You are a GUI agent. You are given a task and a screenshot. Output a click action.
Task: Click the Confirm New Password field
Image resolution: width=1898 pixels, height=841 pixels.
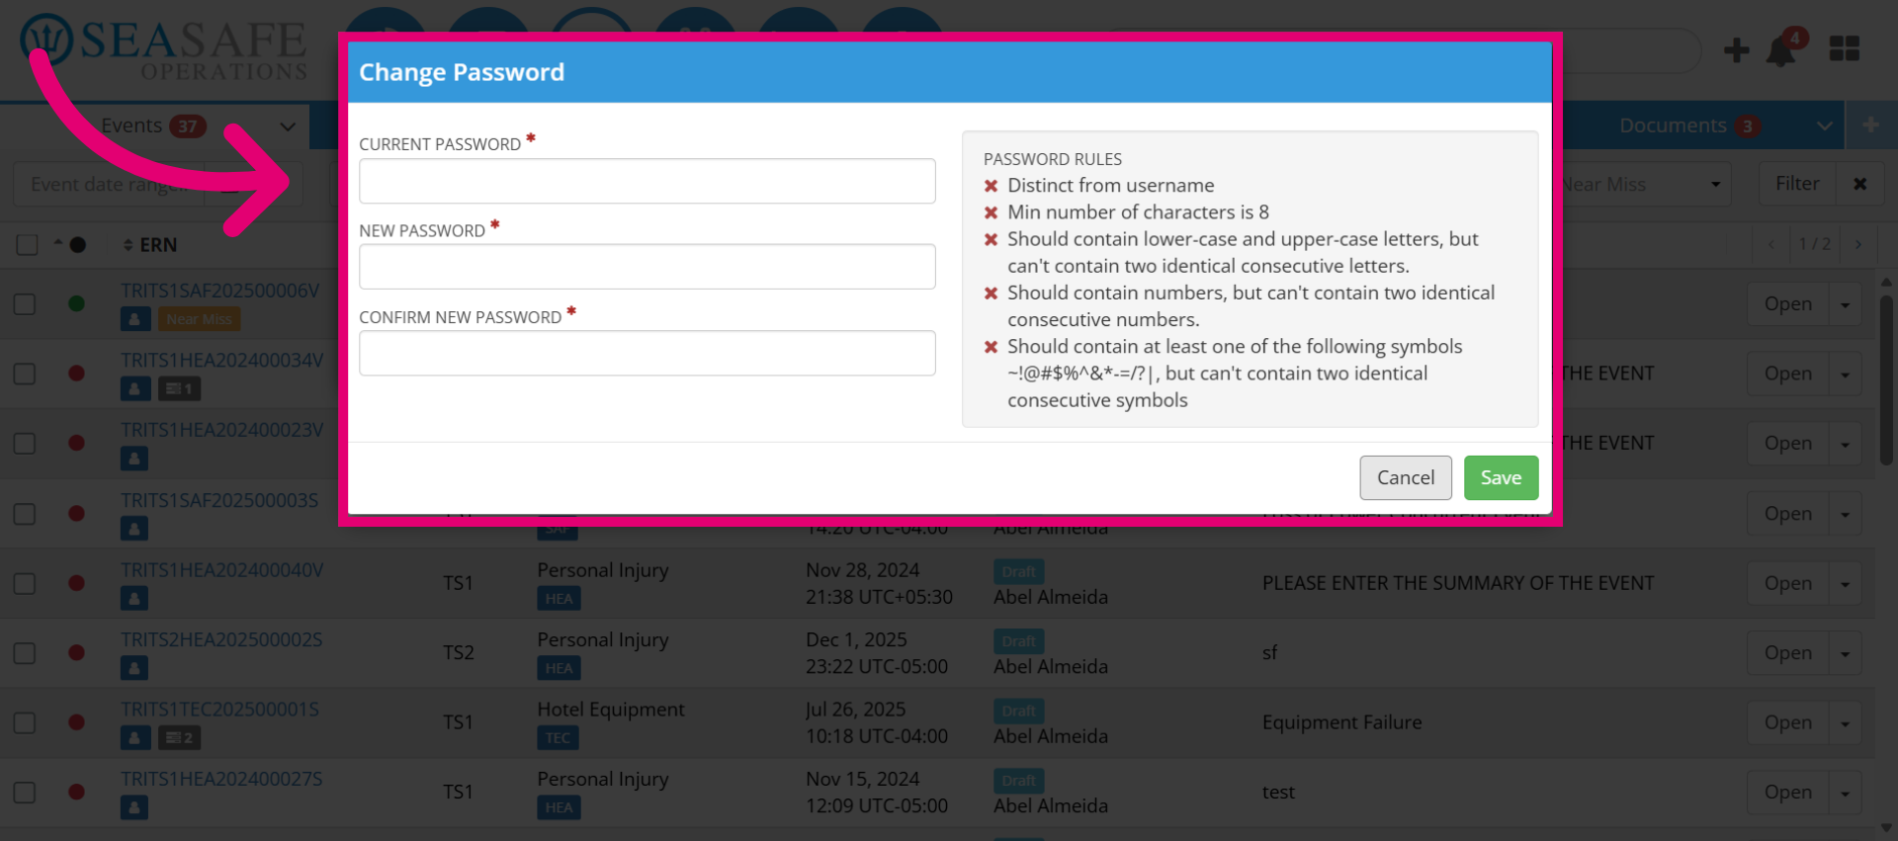click(x=647, y=353)
